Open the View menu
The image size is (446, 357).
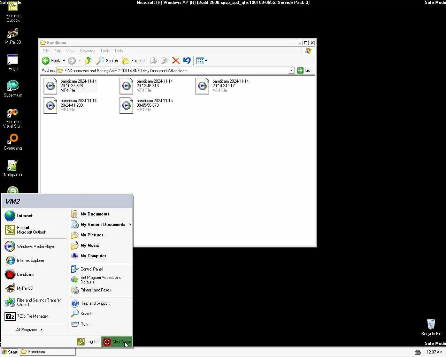tap(70, 51)
